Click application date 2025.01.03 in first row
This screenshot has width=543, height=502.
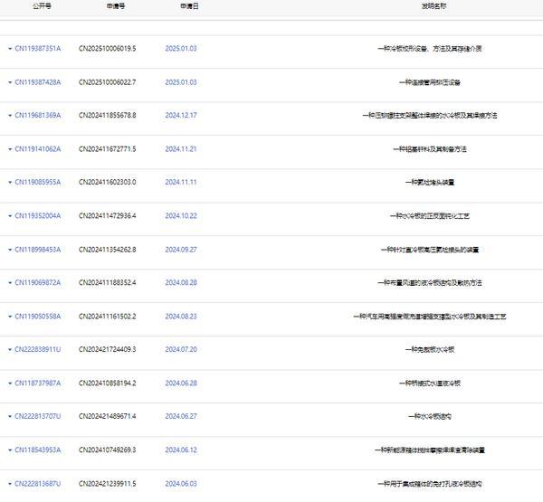[x=180, y=49]
